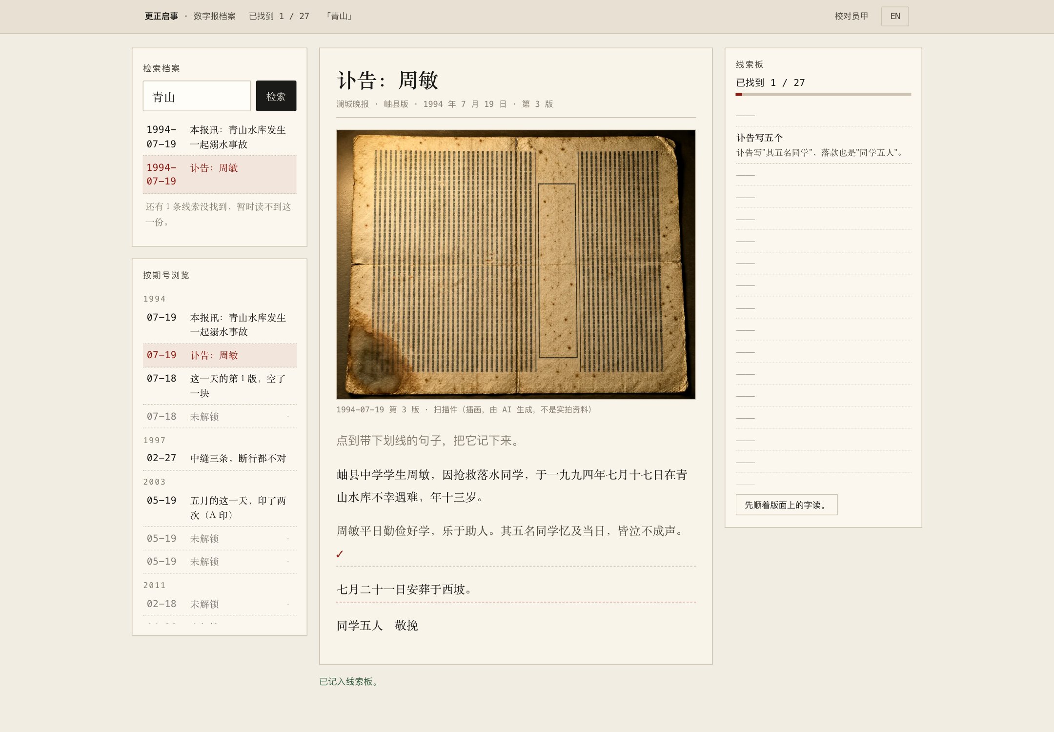Click the headline 讣告：周敏
Image resolution: width=1054 pixels, height=732 pixels.
pos(388,80)
